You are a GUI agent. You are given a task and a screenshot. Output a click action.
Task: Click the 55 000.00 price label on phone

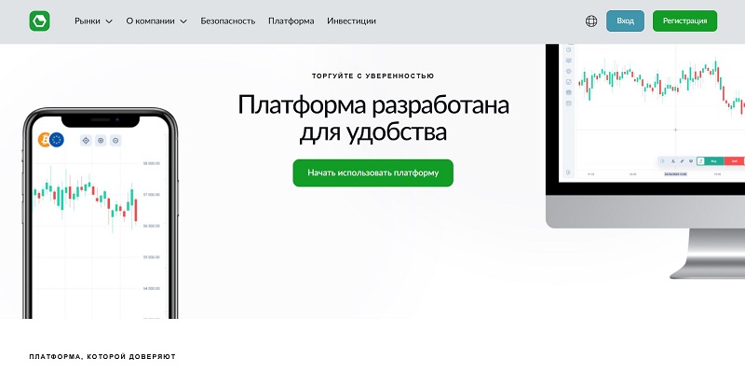click(152, 257)
